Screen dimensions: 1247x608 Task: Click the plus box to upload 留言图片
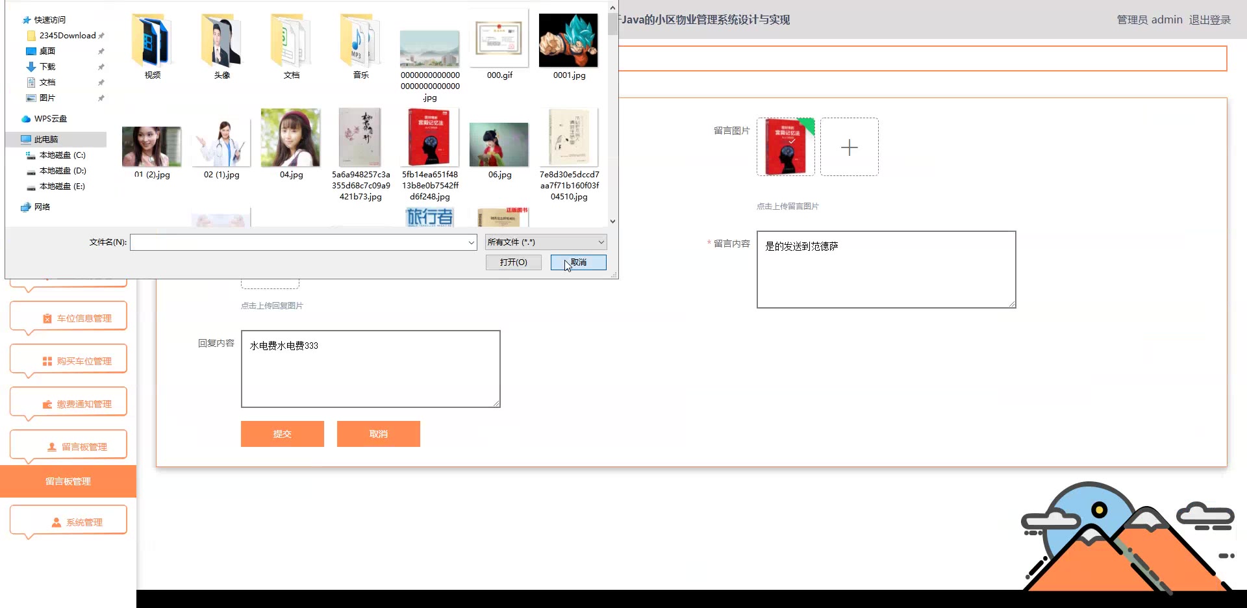point(849,147)
